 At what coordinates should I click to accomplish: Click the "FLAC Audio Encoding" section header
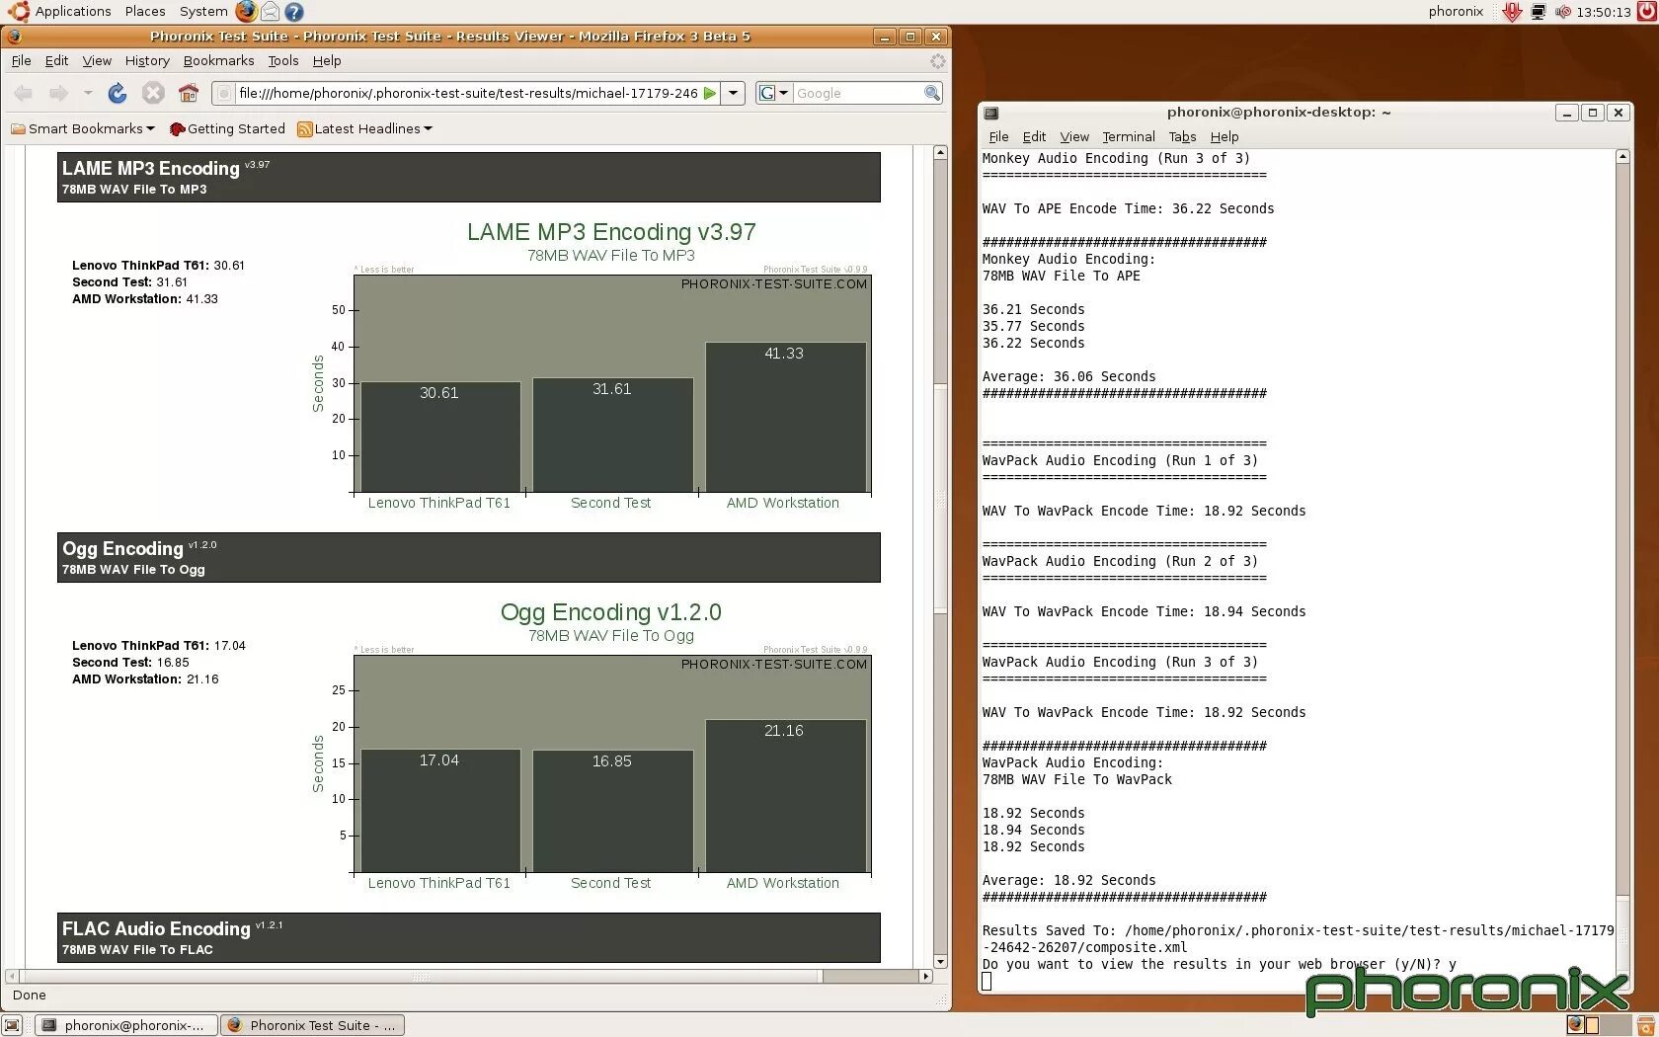click(468, 937)
